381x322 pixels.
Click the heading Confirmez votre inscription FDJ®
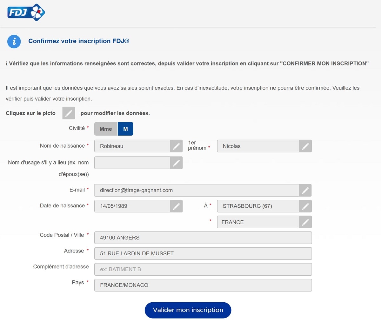click(79, 41)
